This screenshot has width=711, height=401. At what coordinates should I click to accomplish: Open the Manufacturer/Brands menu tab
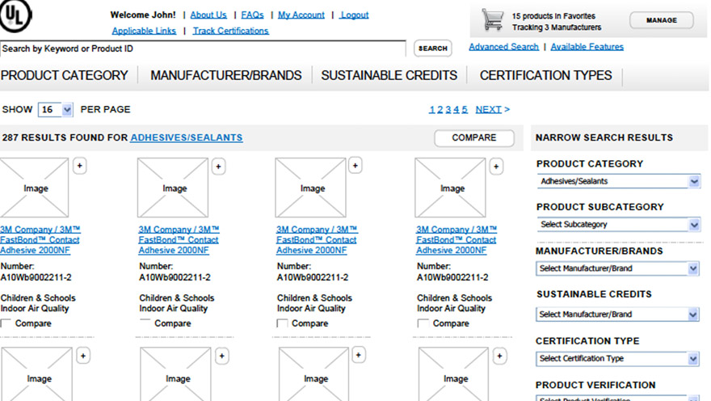pos(226,75)
